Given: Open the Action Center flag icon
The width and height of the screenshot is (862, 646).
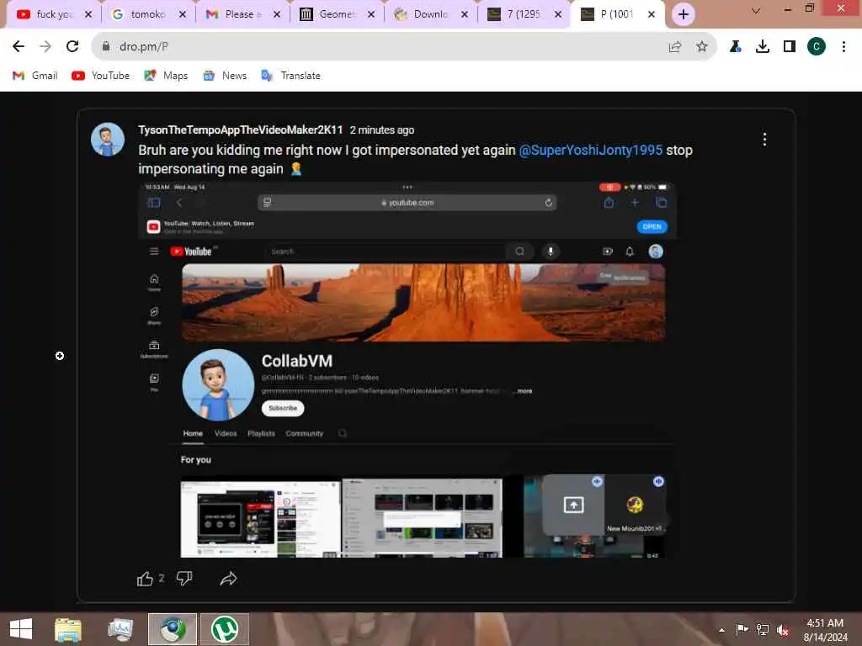Looking at the screenshot, I should (742, 629).
